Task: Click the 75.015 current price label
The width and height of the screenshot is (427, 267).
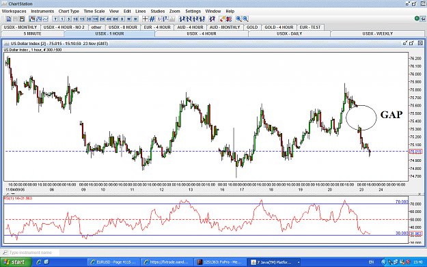Action: 415,152
